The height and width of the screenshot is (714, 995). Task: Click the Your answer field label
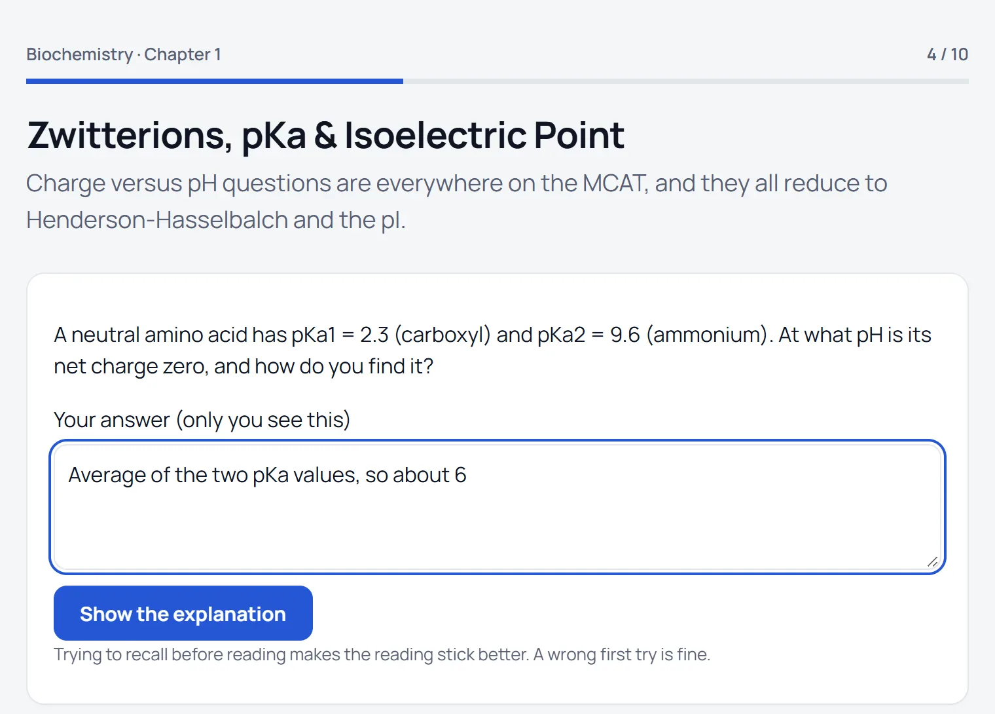112,420
